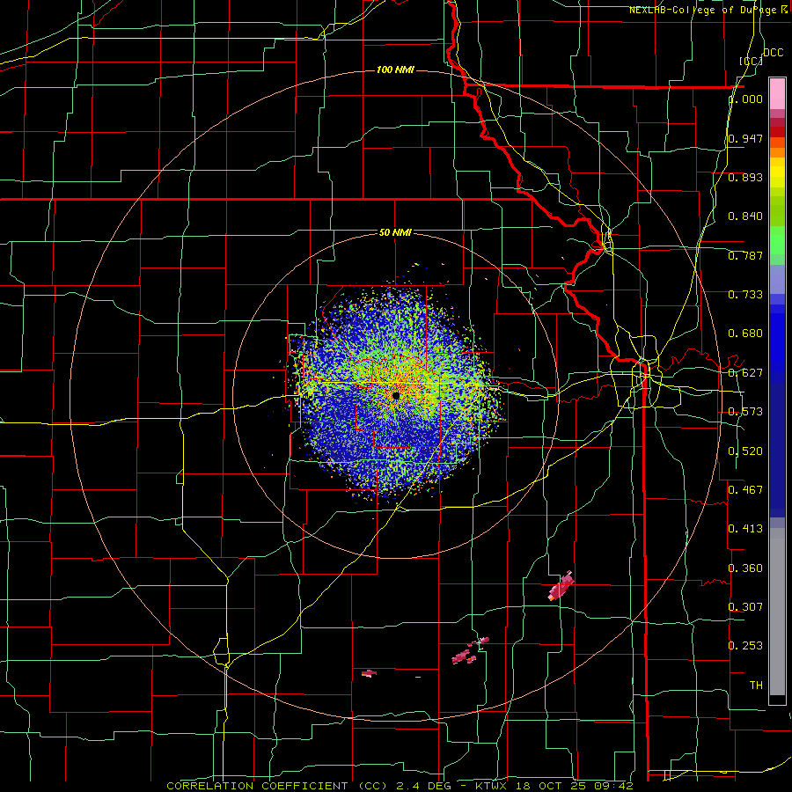Click the TH threshold label
This screenshot has height=792, width=792.
point(756,686)
